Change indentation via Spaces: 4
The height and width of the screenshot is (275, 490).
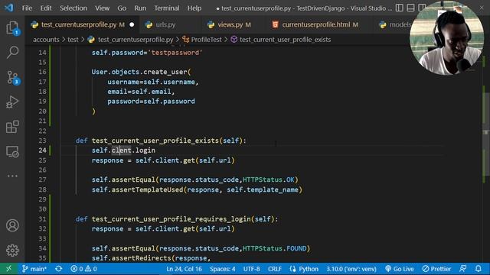(x=223, y=269)
